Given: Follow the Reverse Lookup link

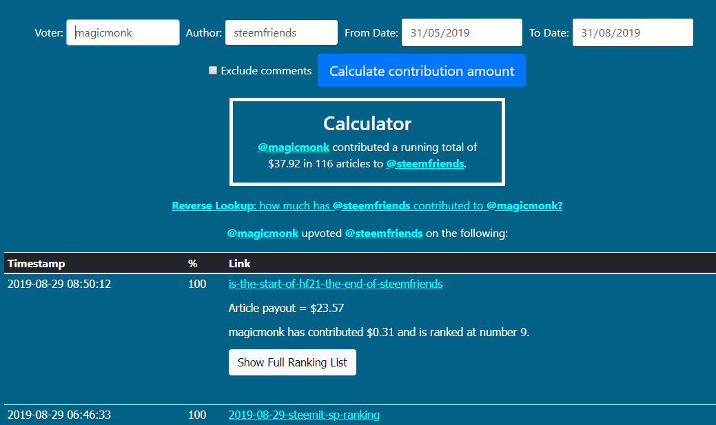Looking at the screenshot, I should point(367,206).
